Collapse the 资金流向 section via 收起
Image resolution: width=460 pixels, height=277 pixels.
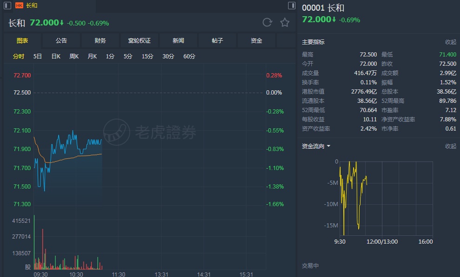[451, 146]
